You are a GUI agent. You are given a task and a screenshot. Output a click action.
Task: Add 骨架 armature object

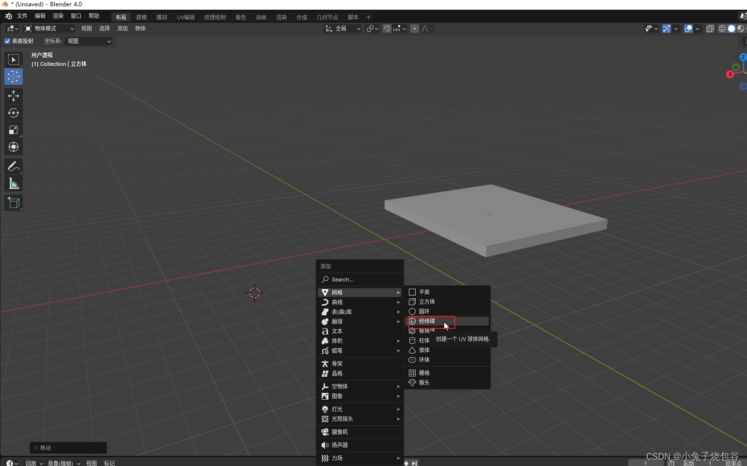tap(360, 364)
